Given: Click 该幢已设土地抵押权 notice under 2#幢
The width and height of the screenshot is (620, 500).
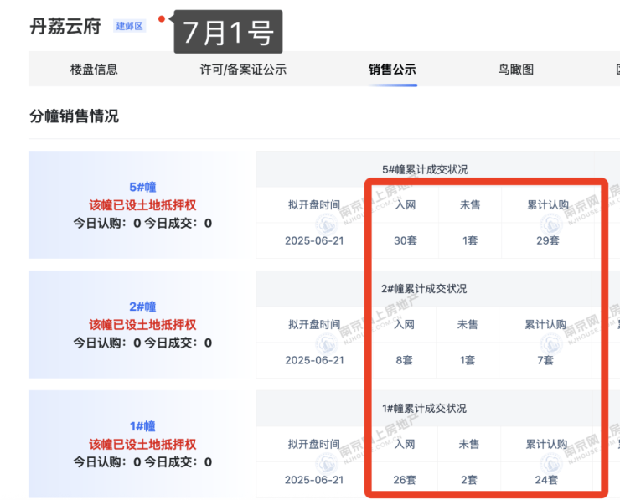Looking at the screenshot, I should pos(142,325).
